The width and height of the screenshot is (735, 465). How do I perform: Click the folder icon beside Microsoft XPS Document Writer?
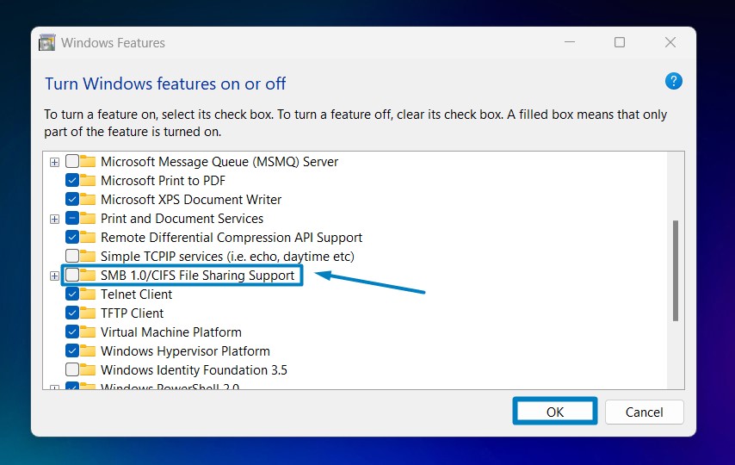point(88,199)
